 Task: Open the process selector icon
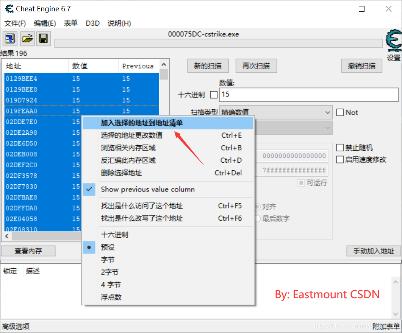(x=10, y=39)
